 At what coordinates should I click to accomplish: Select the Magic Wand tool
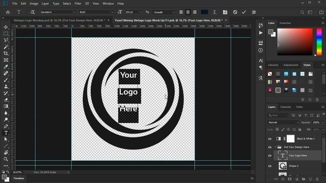coord(6,47)
